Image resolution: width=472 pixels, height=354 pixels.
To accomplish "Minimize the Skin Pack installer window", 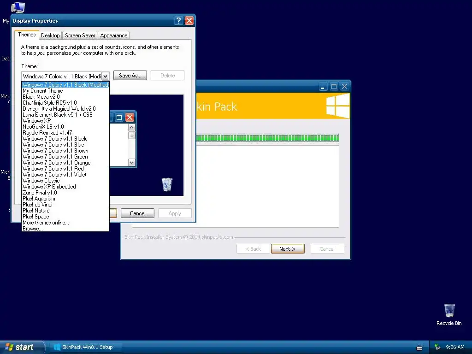I will 323,87.
